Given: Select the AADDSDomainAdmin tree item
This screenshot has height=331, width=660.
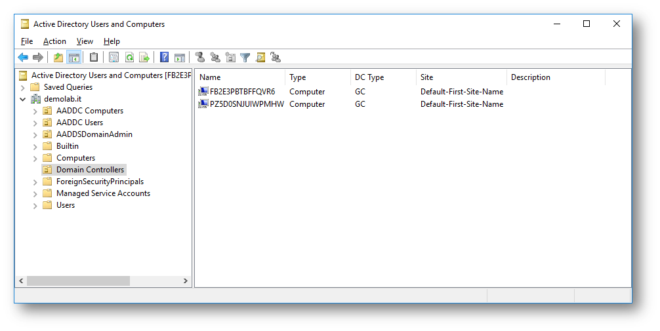Looking at the screenshot, I should coord(94,134).
